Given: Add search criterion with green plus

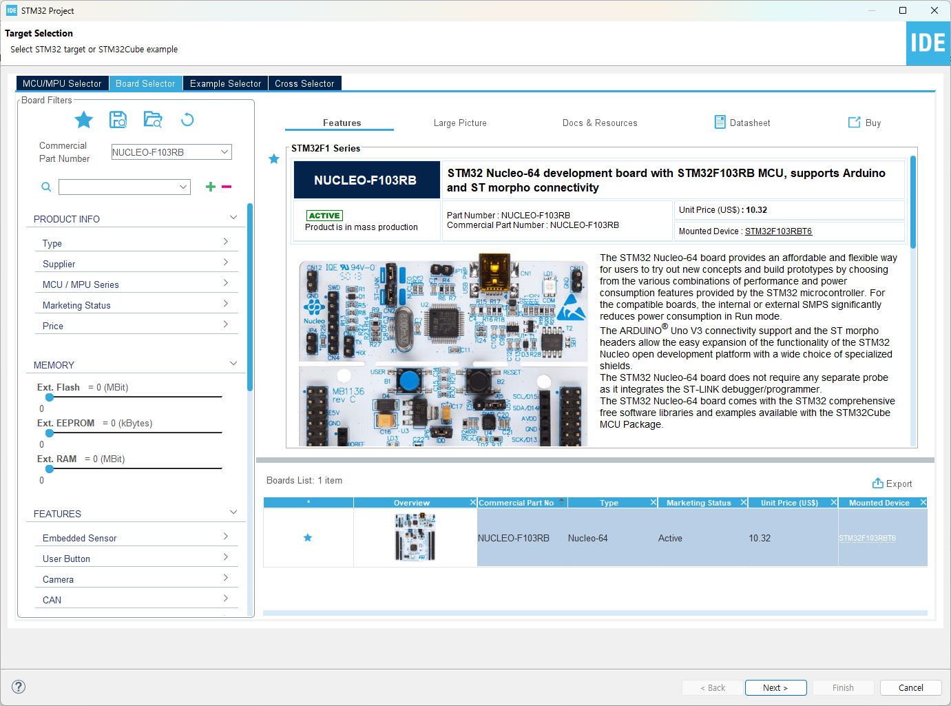Looking at the screenshot, I should (211, 187).
